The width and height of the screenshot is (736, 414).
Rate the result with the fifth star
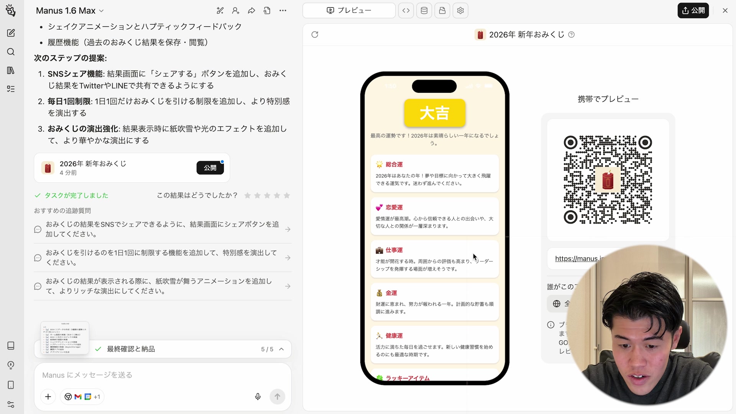[287, 195]
